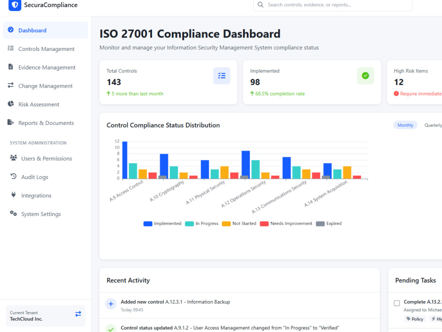Click the A.11 Physical Security axis label
This screenshot has height=332, width=442.
pos(205,192)
